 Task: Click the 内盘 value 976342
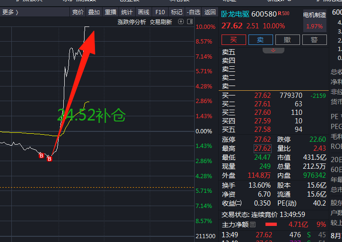coord(315,175)
